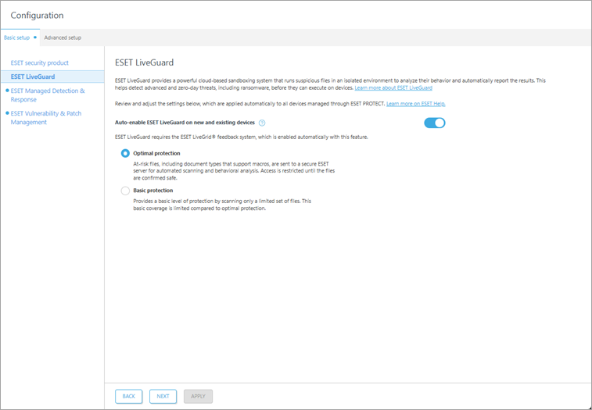Open the Basic setup tab
Viewport: 592px width, 410px height.
click(x=20, y=37)
